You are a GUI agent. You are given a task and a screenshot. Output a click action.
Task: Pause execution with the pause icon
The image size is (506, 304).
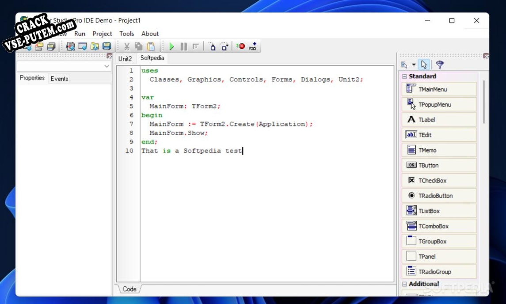tap(184, 46)
